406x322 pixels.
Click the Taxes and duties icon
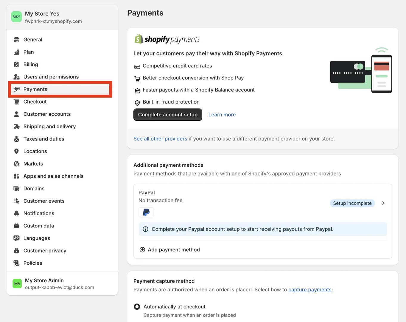coord(16,139)
